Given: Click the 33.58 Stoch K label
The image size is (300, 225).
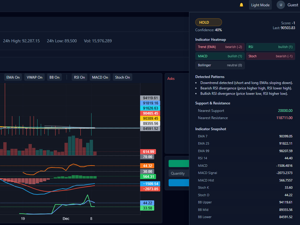Looking at the screenshot, I should tap(147, 208).
